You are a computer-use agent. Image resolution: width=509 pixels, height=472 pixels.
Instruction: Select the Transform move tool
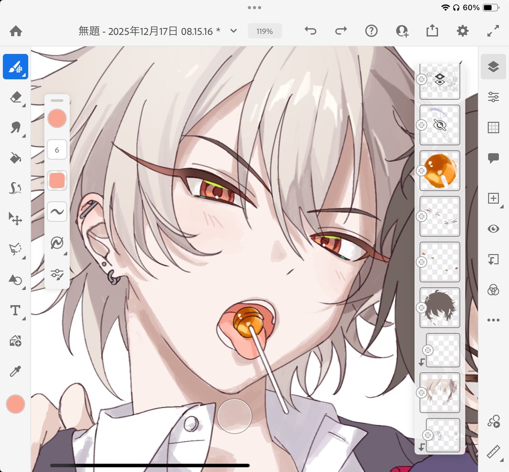coord(15,219)
